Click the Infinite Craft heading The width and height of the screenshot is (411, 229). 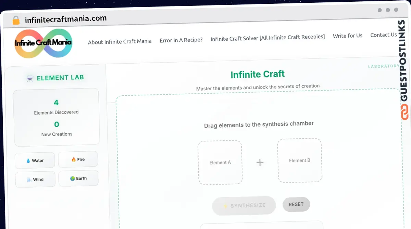pos(258,75)
